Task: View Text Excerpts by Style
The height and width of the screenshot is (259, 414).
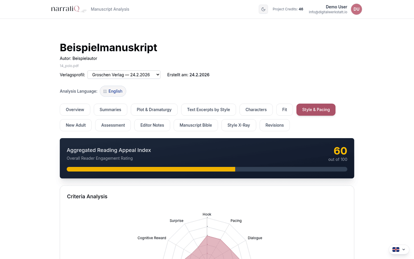Action: click(208, 109)
